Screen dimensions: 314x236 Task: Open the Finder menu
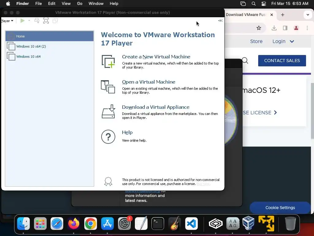point(22,4)
